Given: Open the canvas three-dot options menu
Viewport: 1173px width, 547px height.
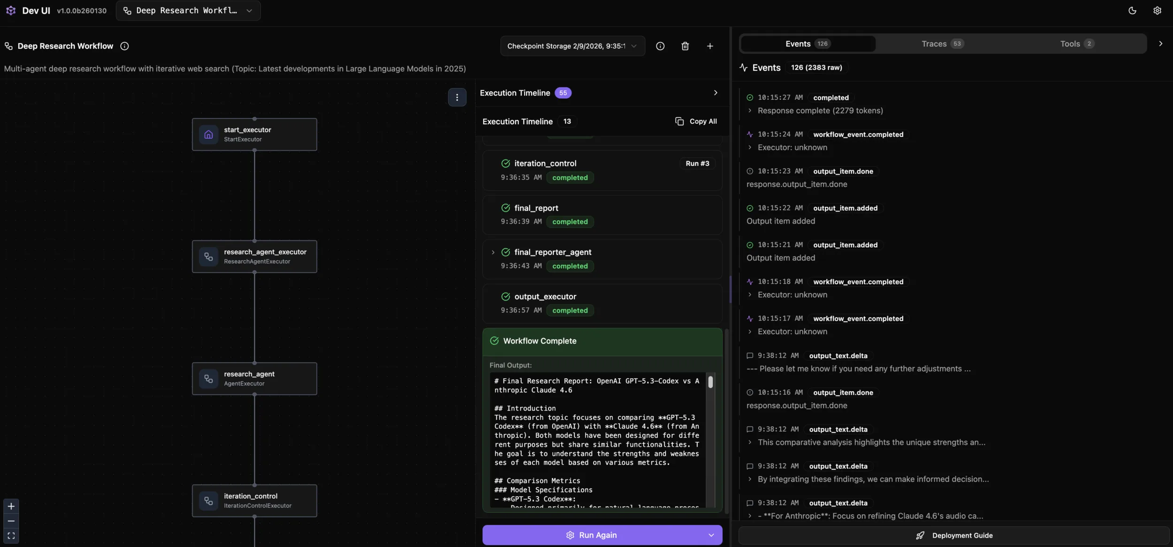Looking at the screenshot, I should [x=457, y=97].
